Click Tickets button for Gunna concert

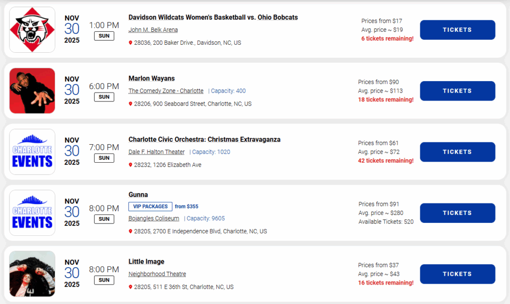pyautogui.click(x=457, y=213)
